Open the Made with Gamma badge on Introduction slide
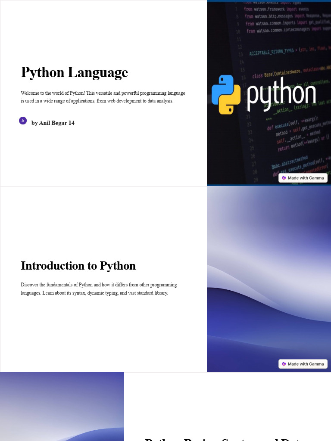The height and width of the screenshot is (441, 331). click(x=303, y=364)
